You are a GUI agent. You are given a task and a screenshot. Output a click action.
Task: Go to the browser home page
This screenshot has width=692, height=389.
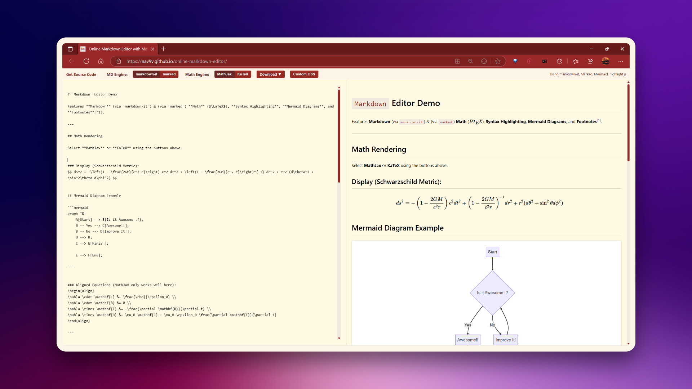(101, 61)
